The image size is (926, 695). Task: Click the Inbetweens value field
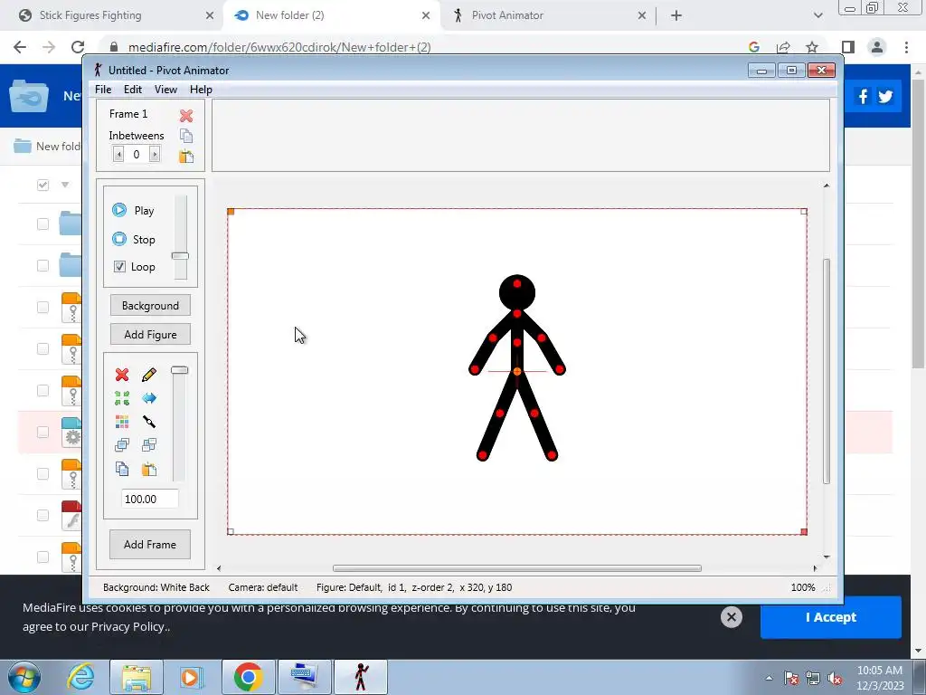137,154
